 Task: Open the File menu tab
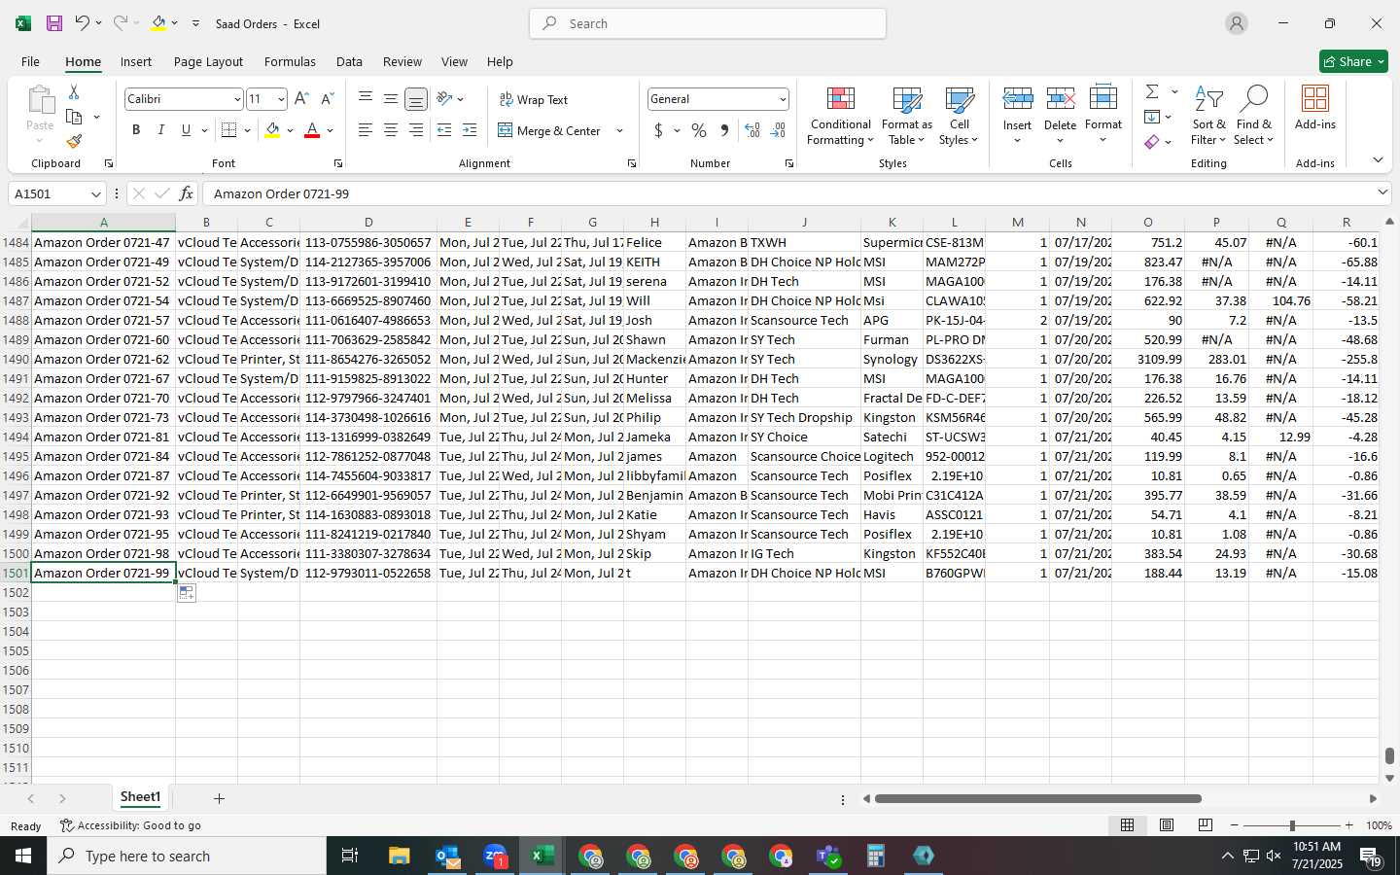click(x=30, y=61)
